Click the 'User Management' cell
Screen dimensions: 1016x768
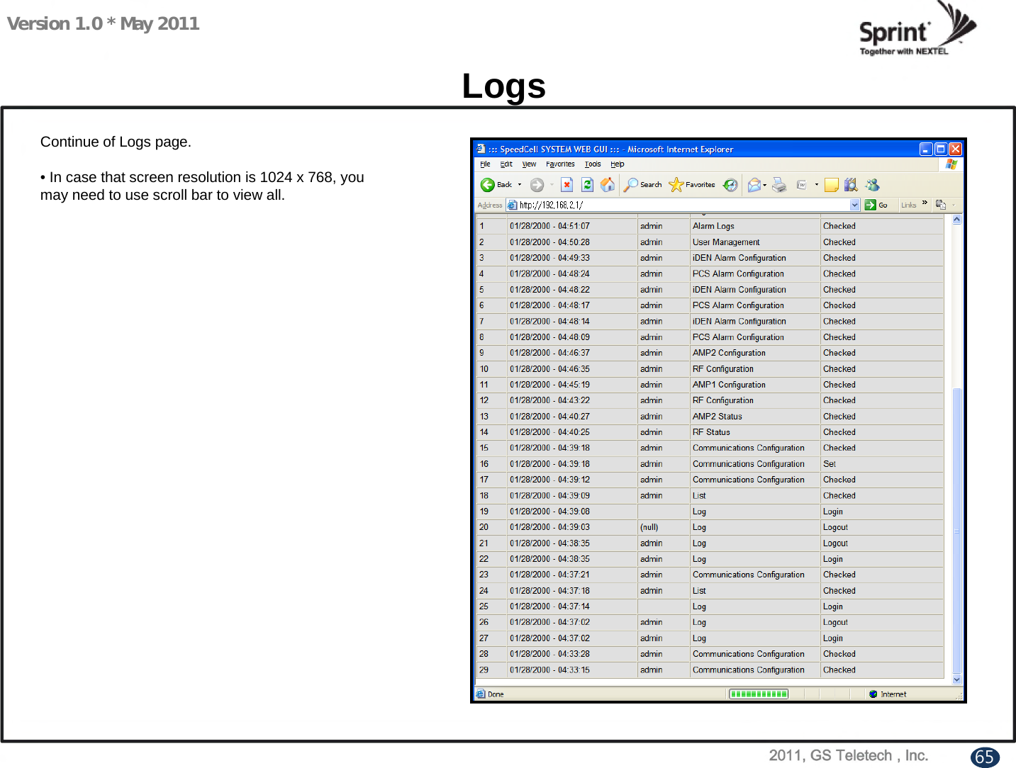coord(755,242)
